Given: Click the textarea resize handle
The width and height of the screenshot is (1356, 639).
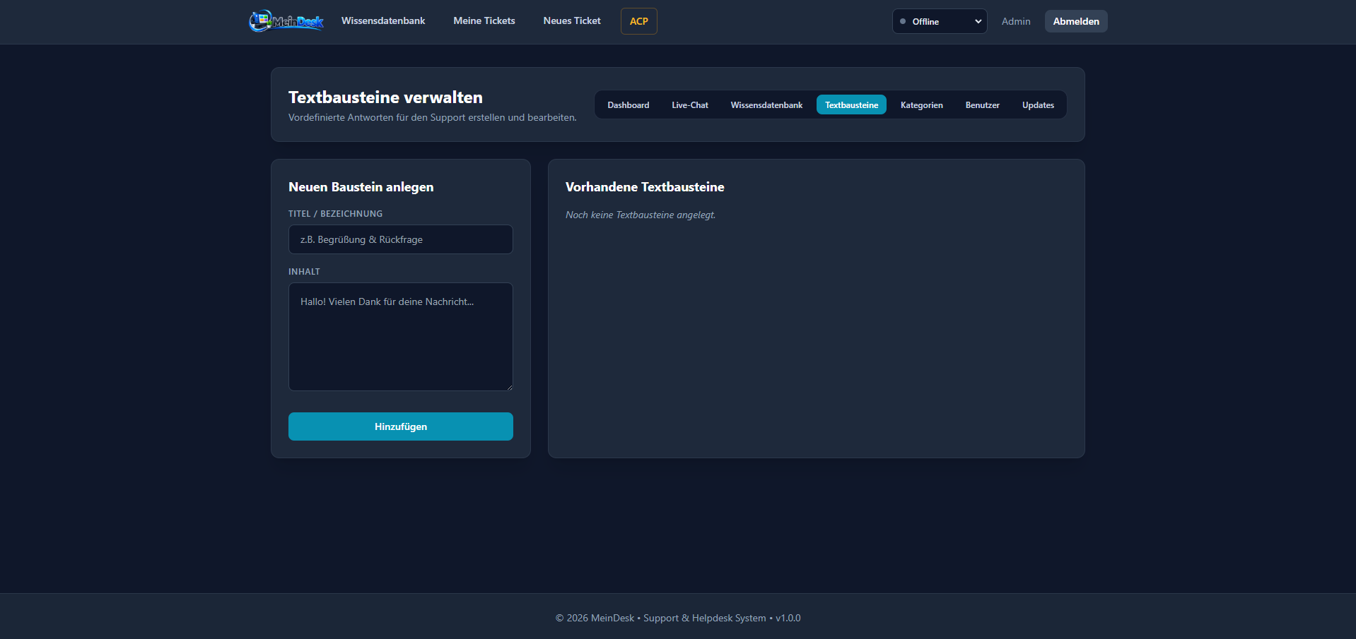Looking at the screenshot, I should [509, 387].
